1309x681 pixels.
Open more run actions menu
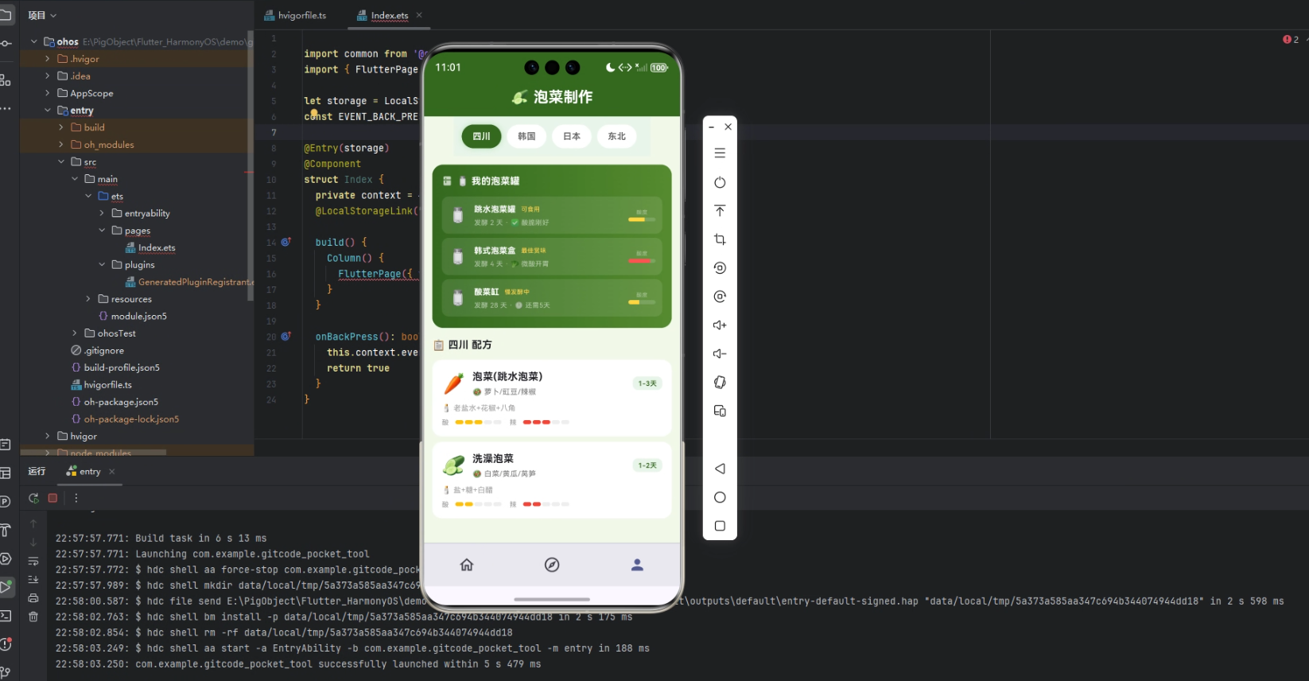pyautogui.click(x=76, y=498)
